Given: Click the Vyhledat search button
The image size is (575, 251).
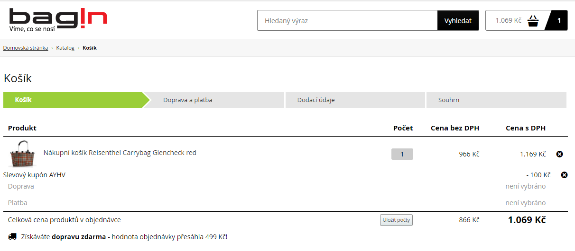Looking at the screenshot, I should (x=458, y=20).
